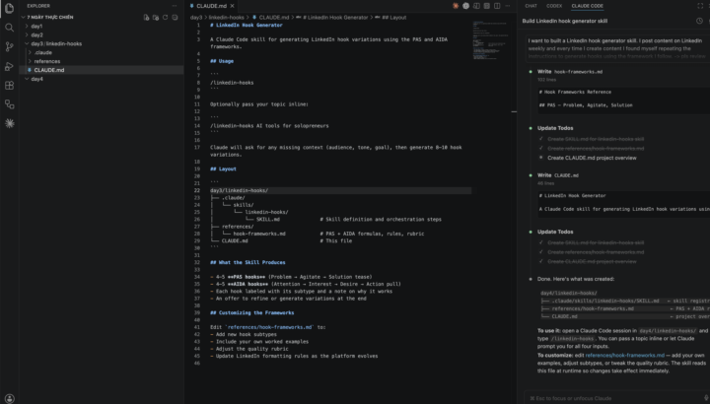710x404 pixels.
Task: Click the New File icon in Explorer header
Action: [x=146, y=17]
